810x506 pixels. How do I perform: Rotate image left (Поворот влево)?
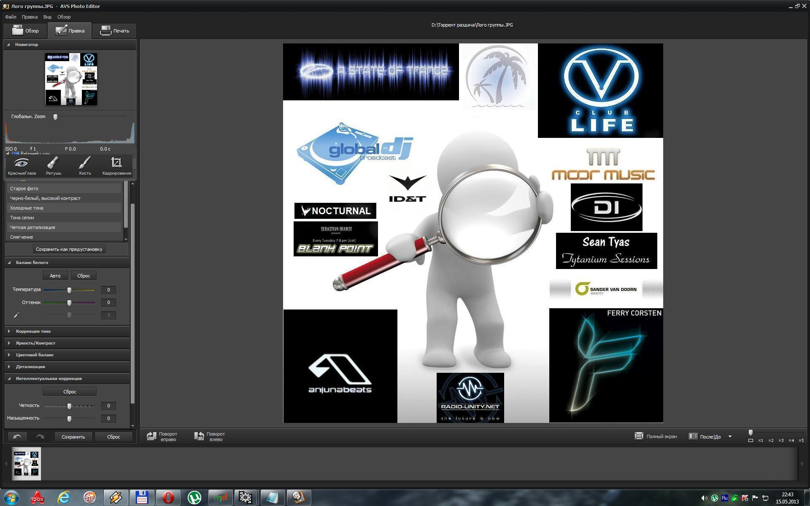(x=210, y=436)
